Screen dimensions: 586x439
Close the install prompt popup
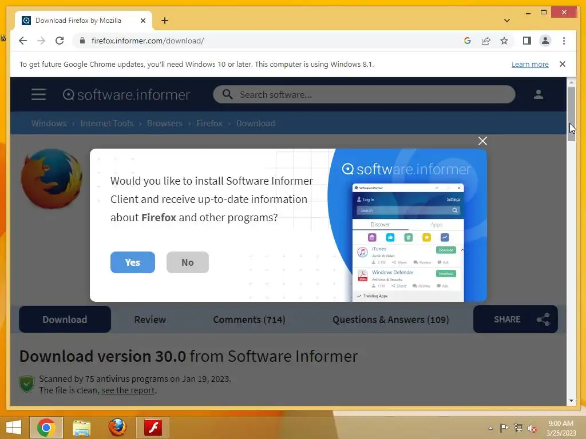tap(482, 141)
